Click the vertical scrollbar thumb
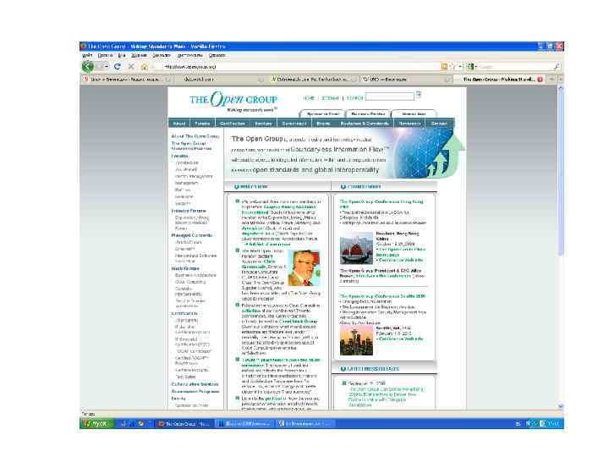Screen dimensions: 609x457 point(561,173)
